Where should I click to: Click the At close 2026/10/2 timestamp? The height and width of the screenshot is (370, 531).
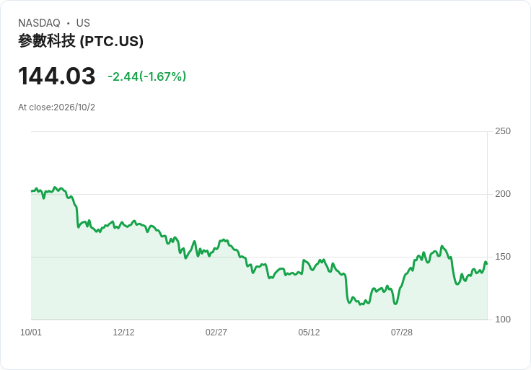coord(56,107)
